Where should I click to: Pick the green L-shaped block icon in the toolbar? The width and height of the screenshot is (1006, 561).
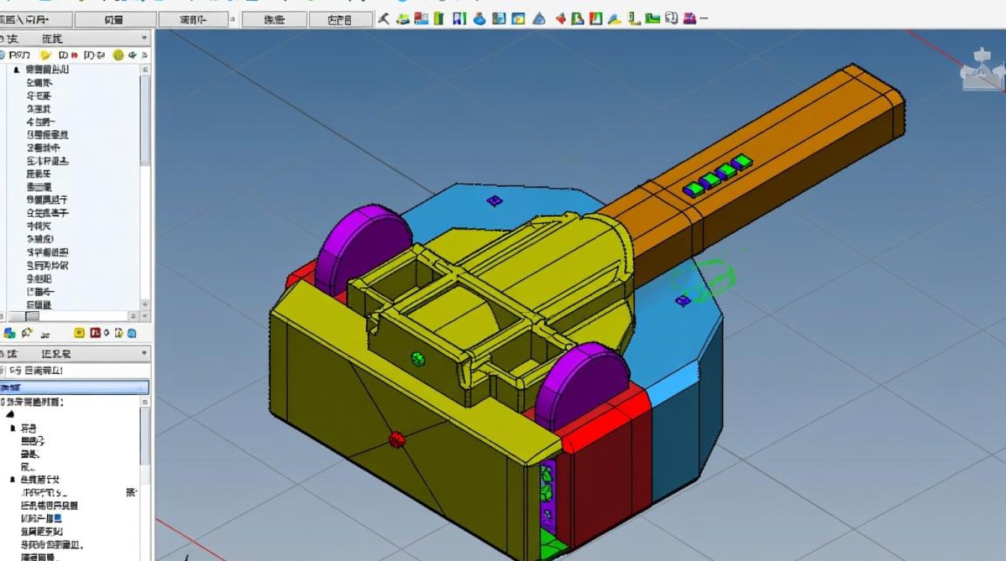point(653,18)
